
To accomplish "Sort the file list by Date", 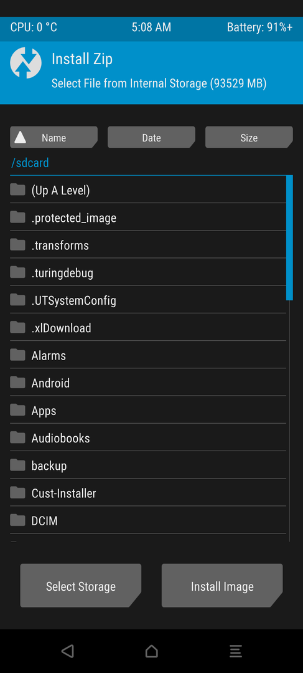I will coord(151,137).
